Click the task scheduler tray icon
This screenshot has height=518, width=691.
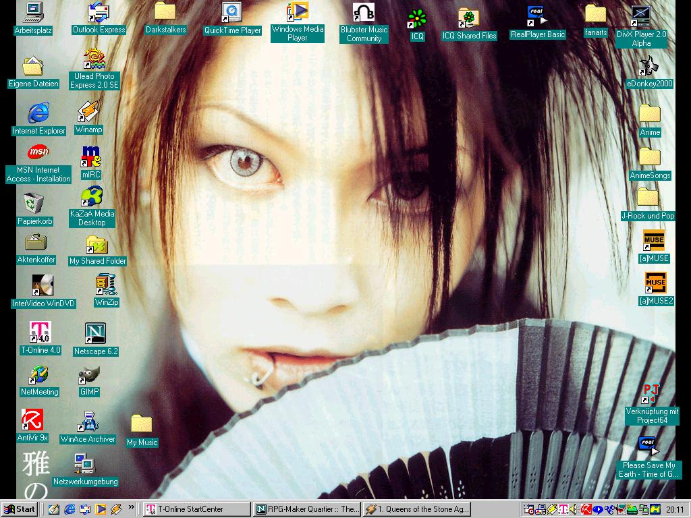click(x=529, y=509)
